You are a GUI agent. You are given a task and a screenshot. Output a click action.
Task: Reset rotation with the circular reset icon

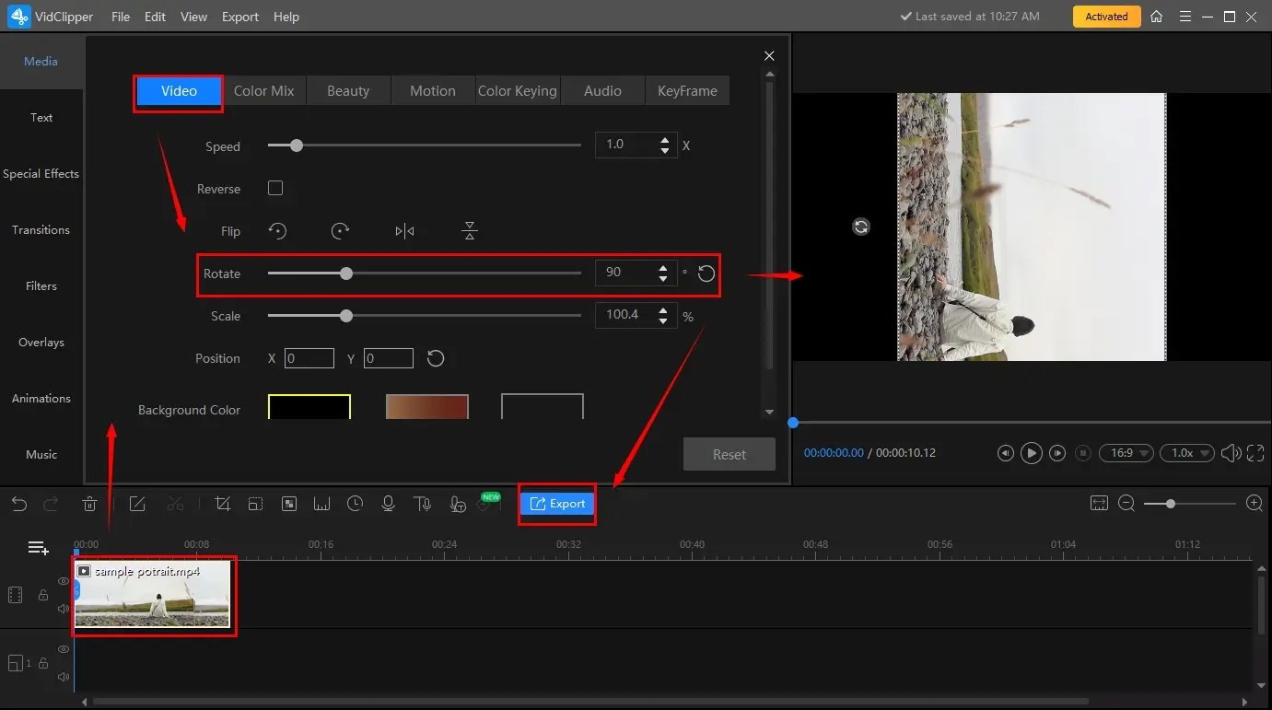coord(706,273)
